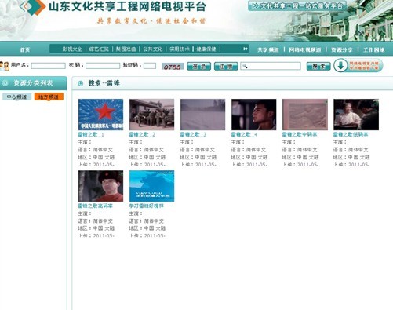Viewport: 393px width, 310px height.
Task: Click the 登录 login button
Action: (x=198, y=67)
